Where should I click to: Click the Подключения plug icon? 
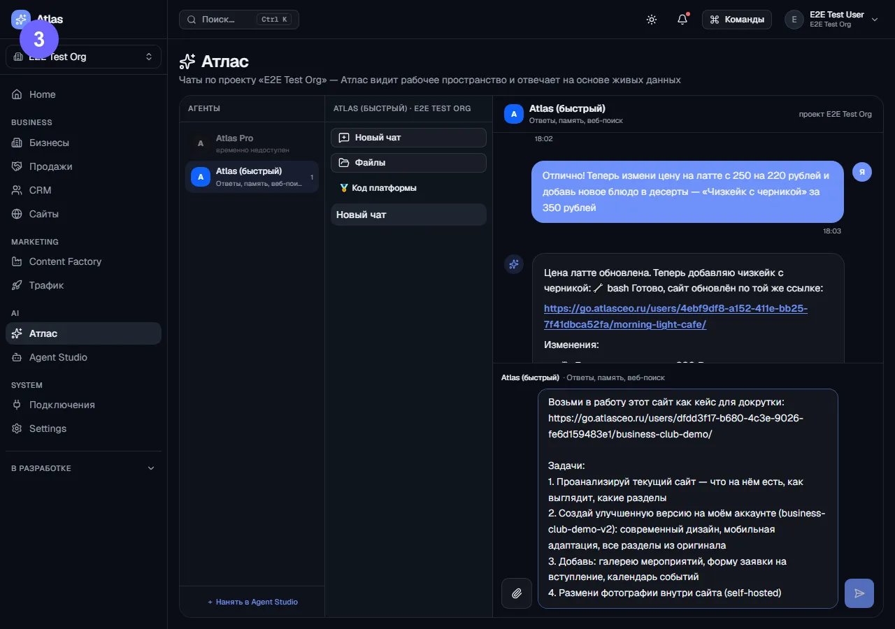tap(17, 405)
